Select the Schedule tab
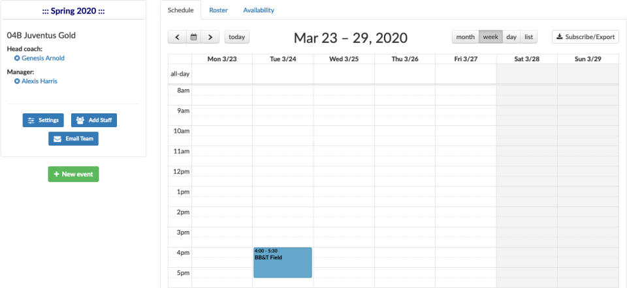Image resolution: width=627 pixels, height=288 pixels. (x=181, y=10)
